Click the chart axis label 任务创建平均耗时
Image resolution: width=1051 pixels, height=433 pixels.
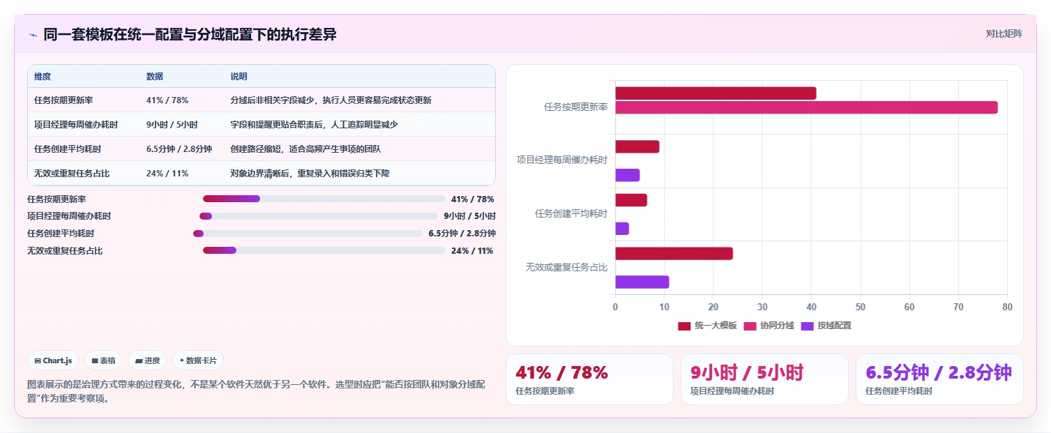(x=571, y=213)
